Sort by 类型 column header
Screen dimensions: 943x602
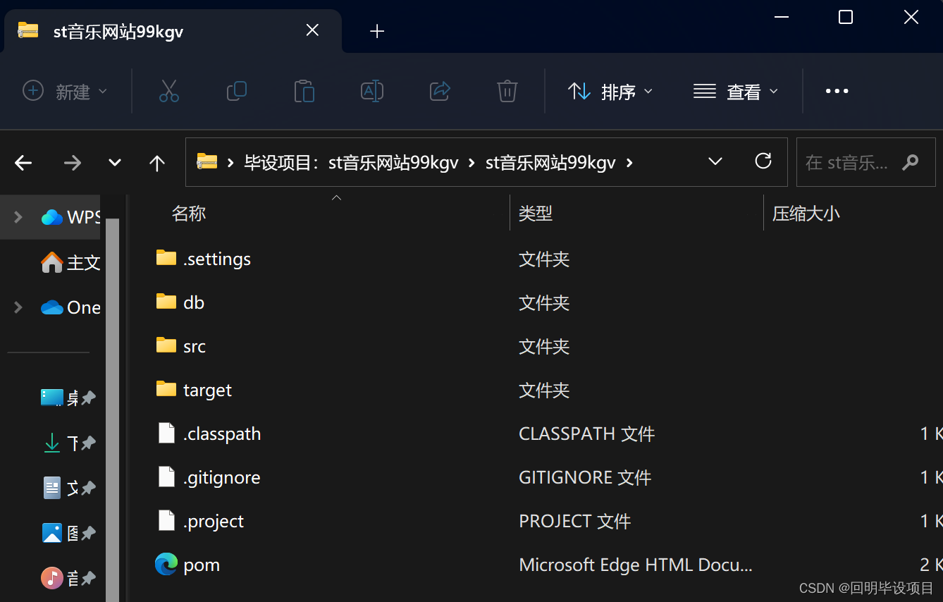(x=536, y=213)
